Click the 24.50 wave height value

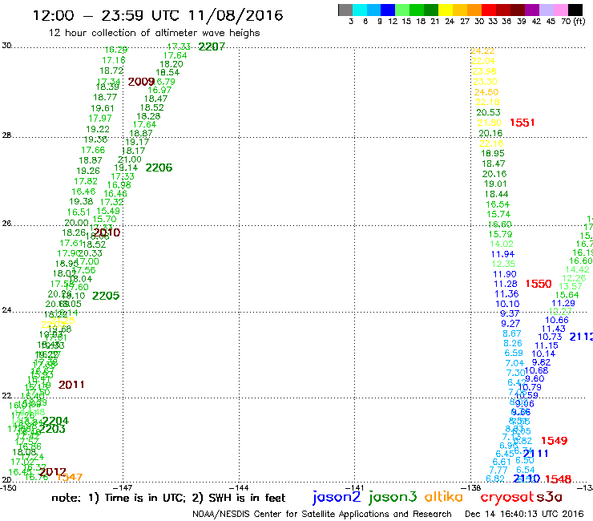[486, 92]
